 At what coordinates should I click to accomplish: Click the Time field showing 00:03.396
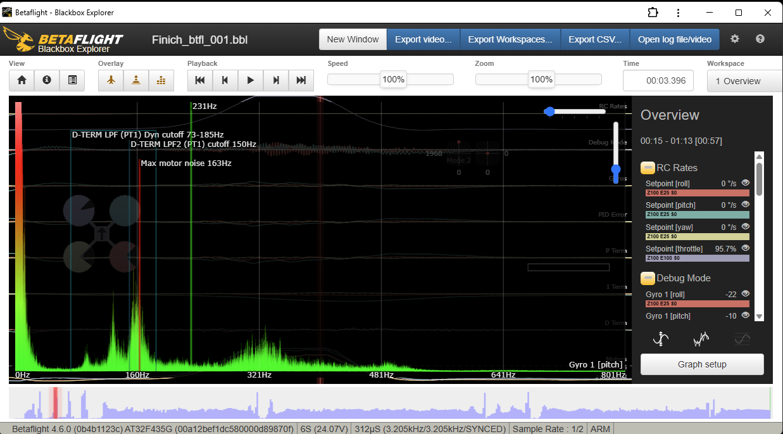point(658,81)
